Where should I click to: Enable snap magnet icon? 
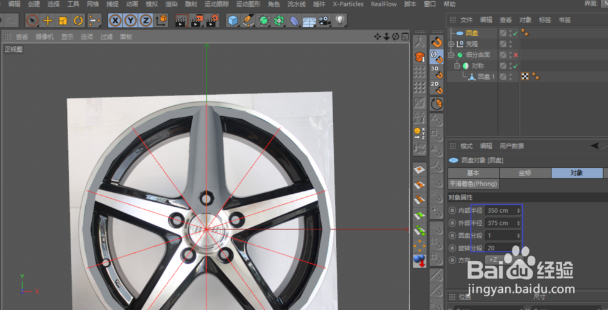click(437, 42)
